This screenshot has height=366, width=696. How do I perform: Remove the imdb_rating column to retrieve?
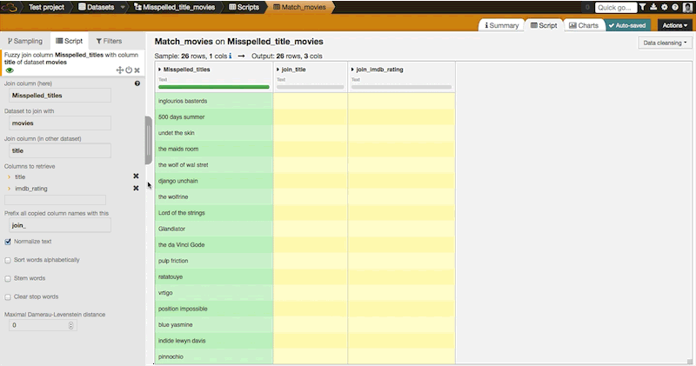point(136,188)
